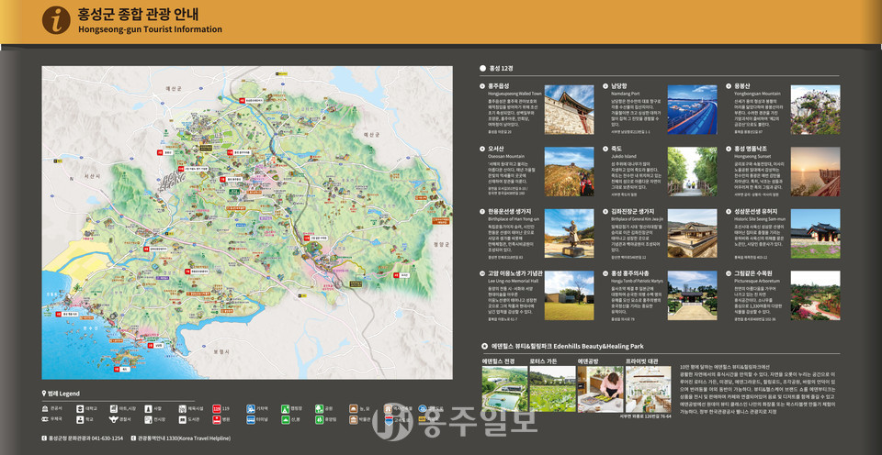Select the blue train station legend icon
This screenshot has width=882, height=455.
coord(251,408)
